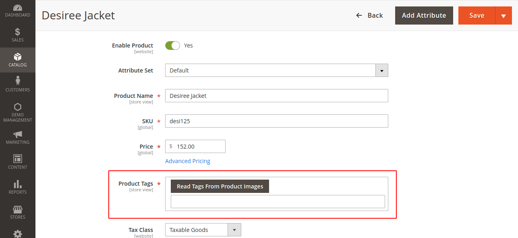Open the Tax Class dropdown
Screen dimensions: 518x238
pos(234,230)
